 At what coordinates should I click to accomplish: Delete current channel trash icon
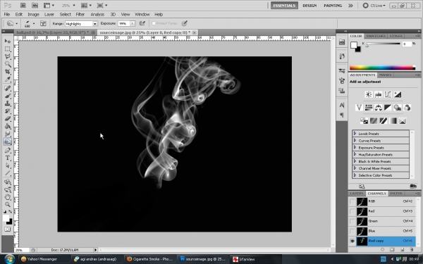tap(412, 250)
